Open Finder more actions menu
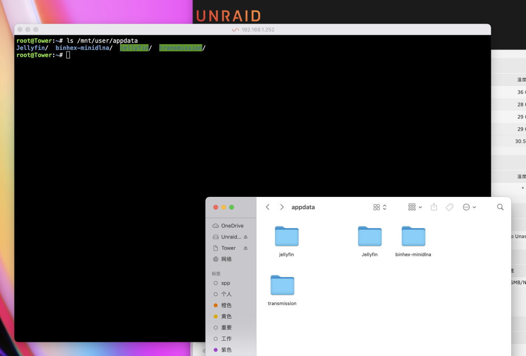The image size is (526, 356). [x=469, y=207]
